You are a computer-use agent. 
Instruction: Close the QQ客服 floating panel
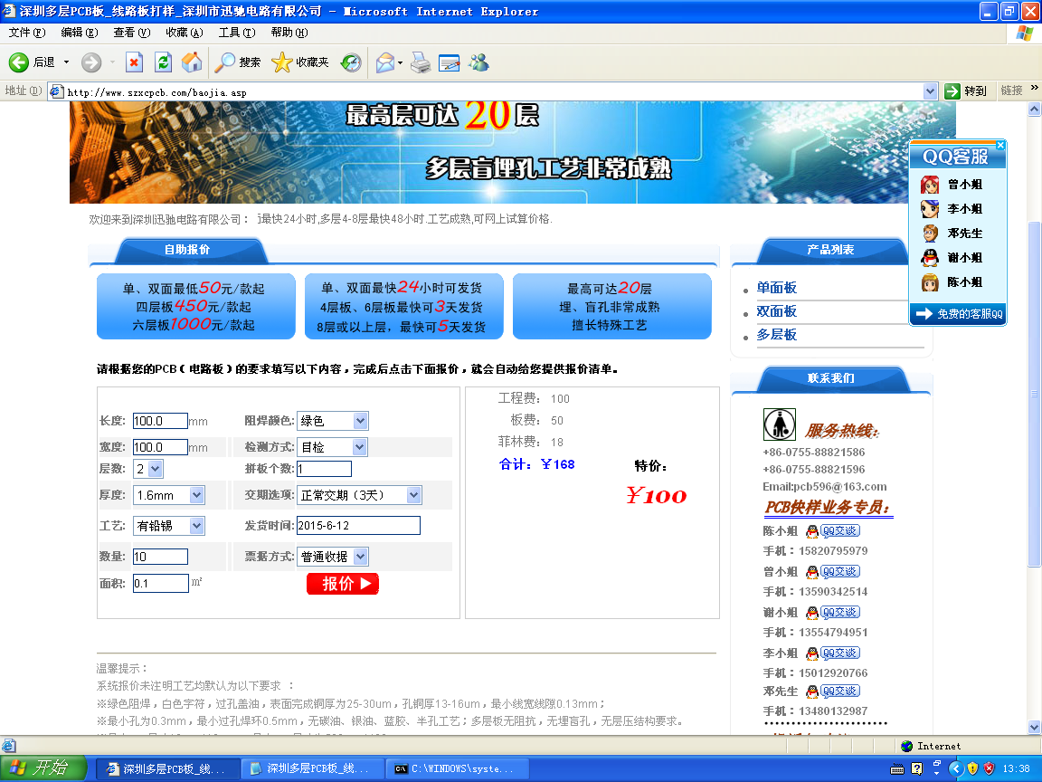[1000, 145]
